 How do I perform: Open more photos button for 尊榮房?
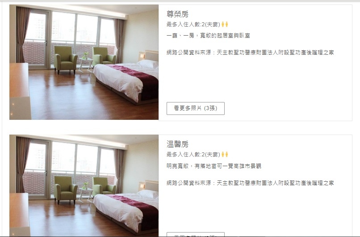(x=195, y=108)
